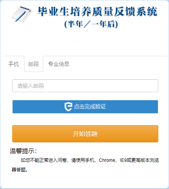Viewport: 169px width, 189px height.
Task: Click the IE9 text in the hint paragraph
Action: 123,160
